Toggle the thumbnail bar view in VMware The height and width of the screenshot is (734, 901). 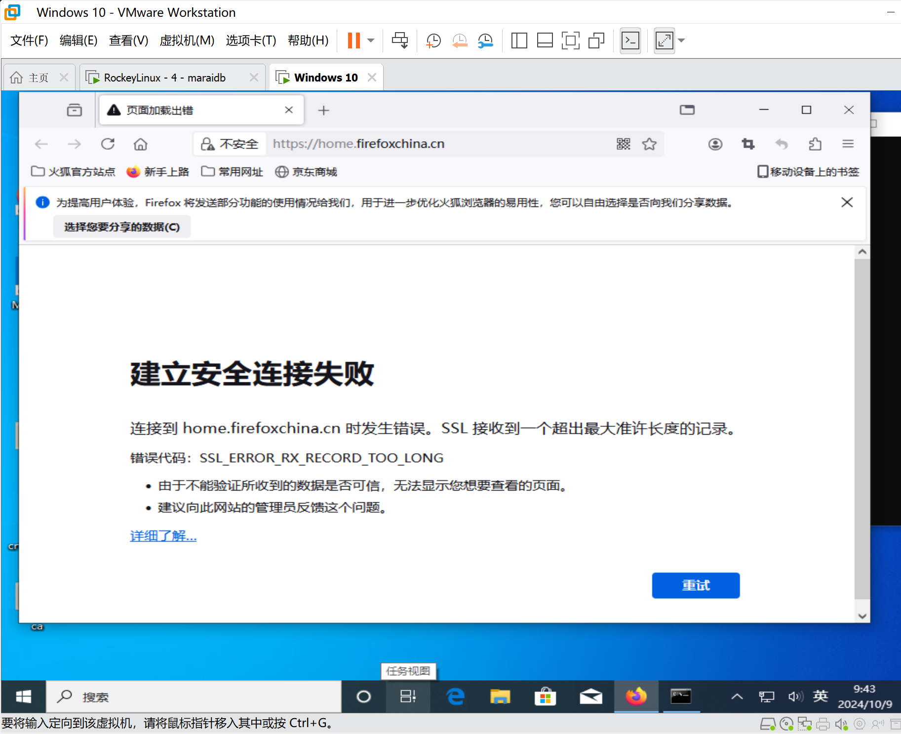(x=545, y=41)
